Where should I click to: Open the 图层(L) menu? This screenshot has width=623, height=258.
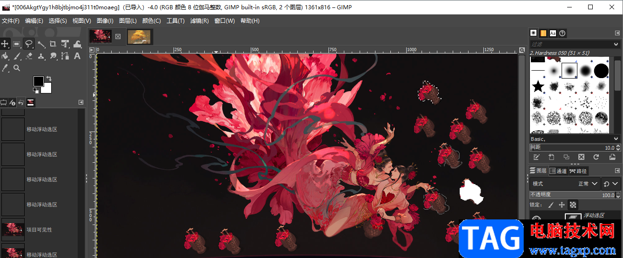coord(128,21)
